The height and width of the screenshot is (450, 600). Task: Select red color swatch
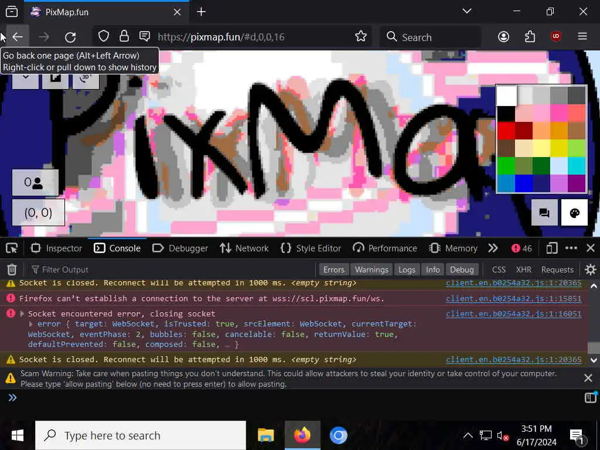click(x=506, y=131)
